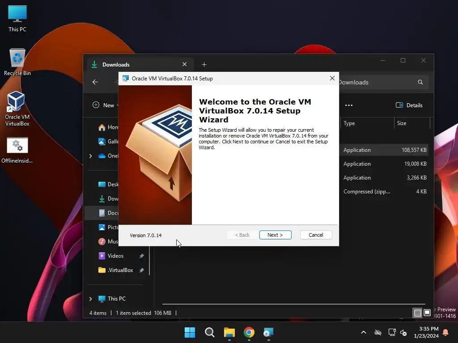
Task: Select This PC in the sidebar
Action: coord(112,299)
